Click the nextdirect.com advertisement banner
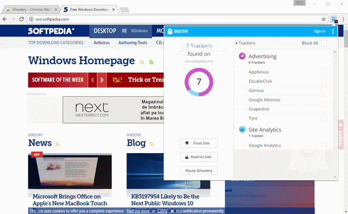348x214 pixels. (x=113, y=110)
